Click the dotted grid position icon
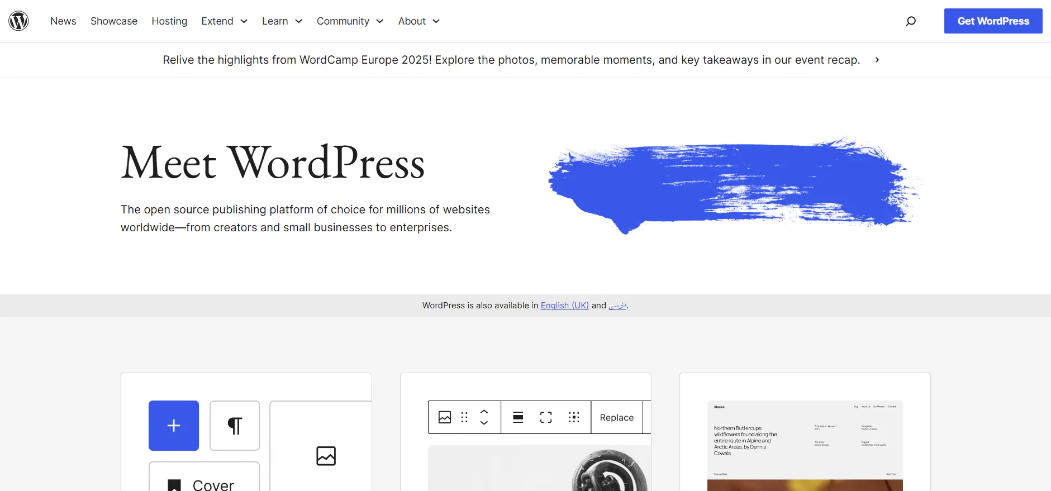Viewport: 1051px width, 491px height. coord(574,417)
